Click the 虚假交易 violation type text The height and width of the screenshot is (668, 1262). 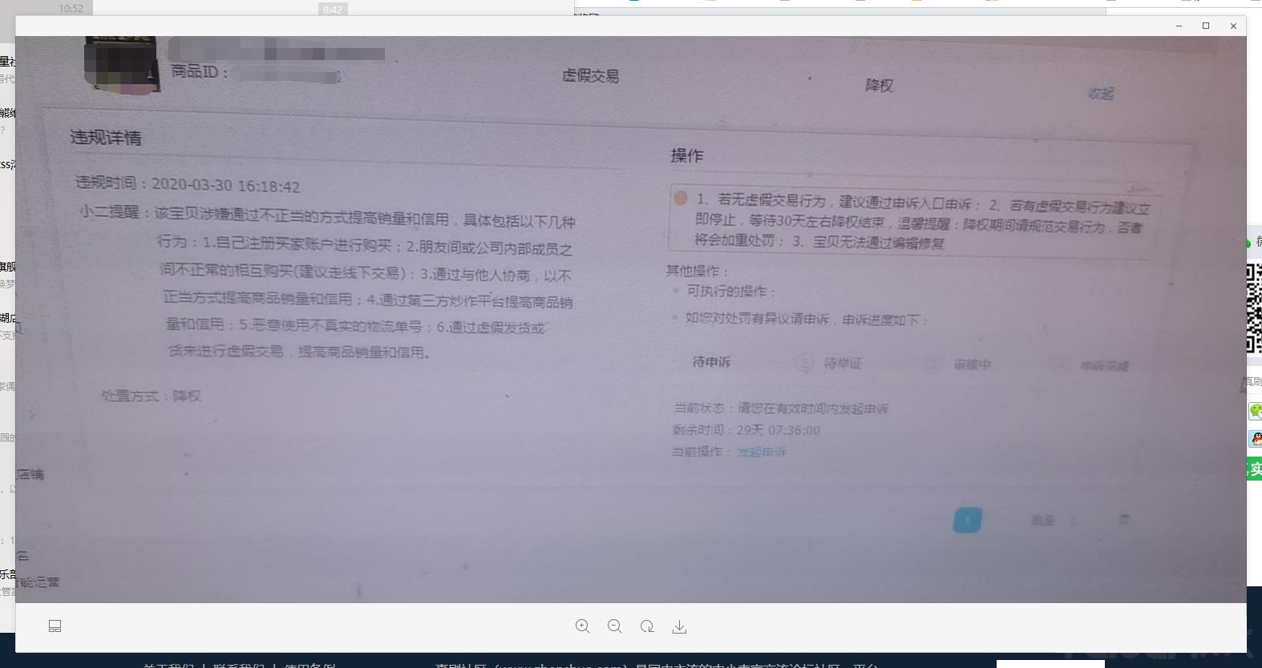tap(590, 76)
